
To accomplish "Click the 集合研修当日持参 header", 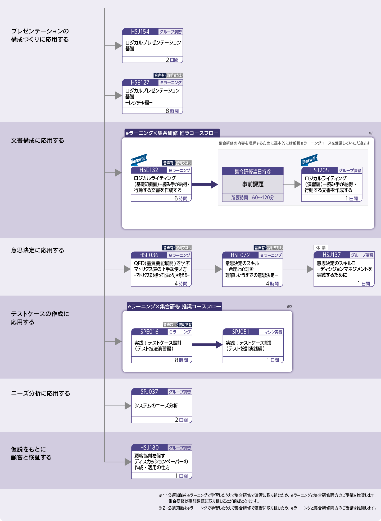I will click(x=253, y=171).
